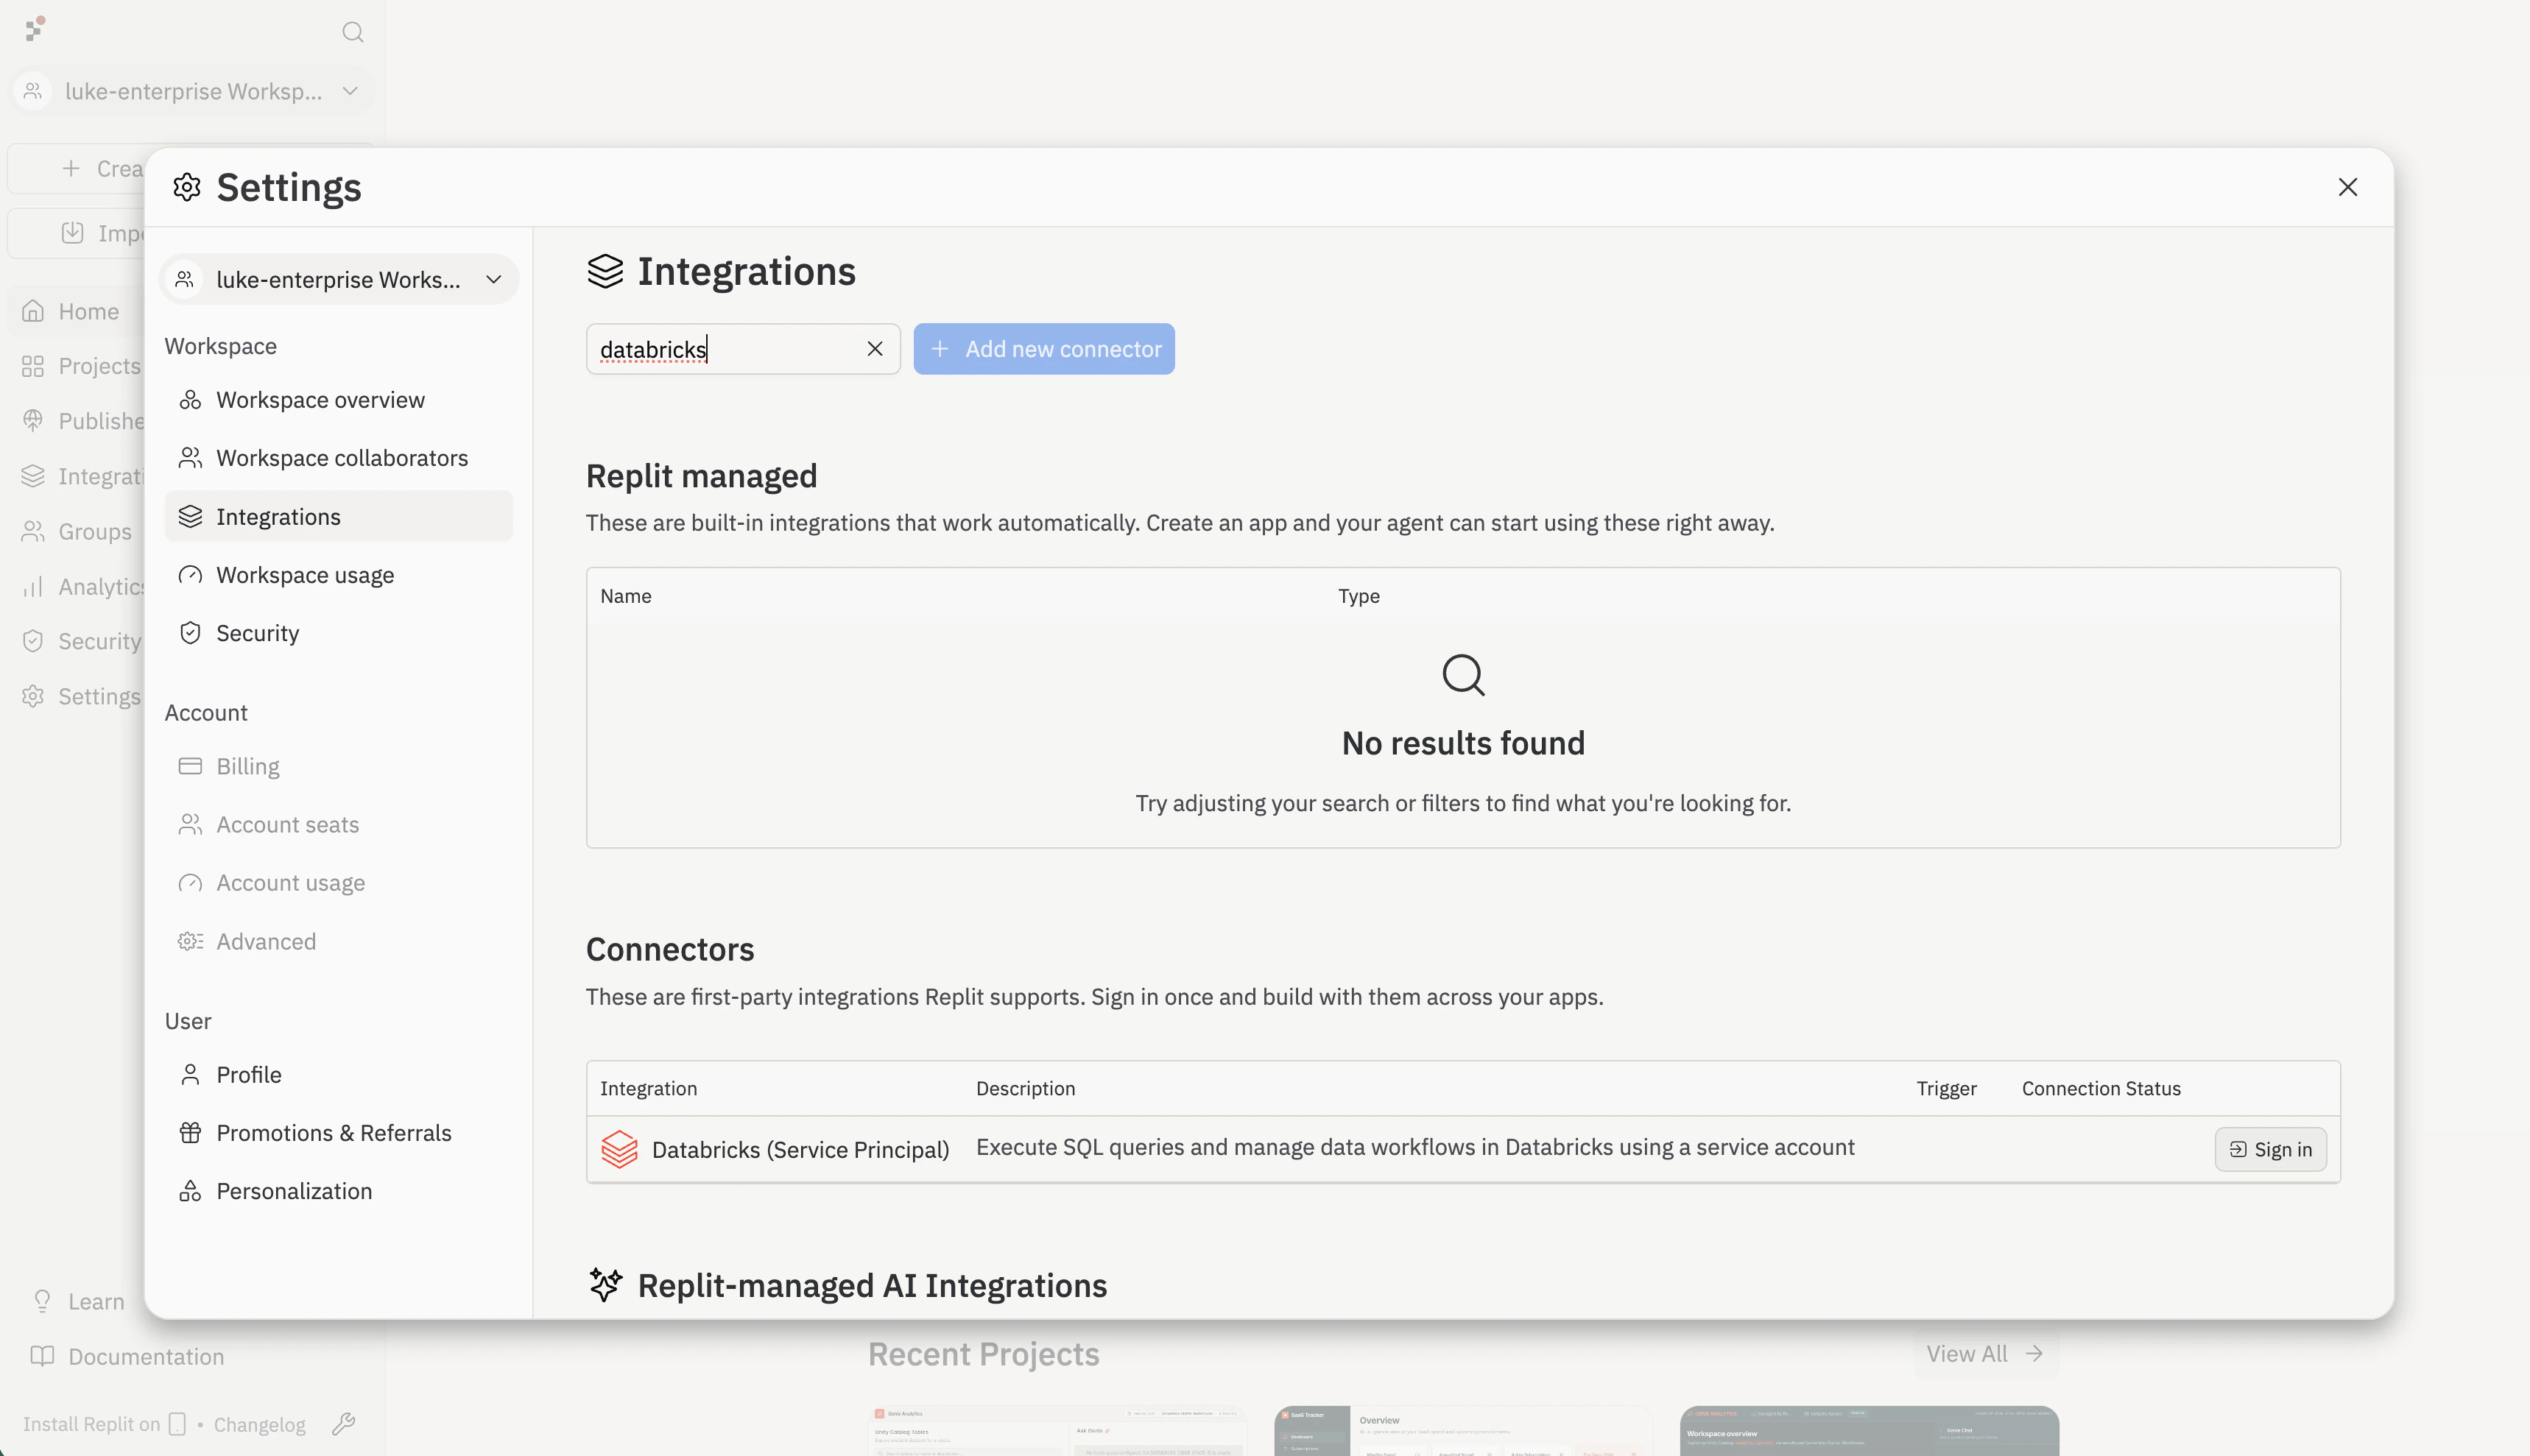The image size is (2530, 1456).
Task: Expand the luke-enterprise workspace switcher in sidebar
Action: (x=193, y=91)
